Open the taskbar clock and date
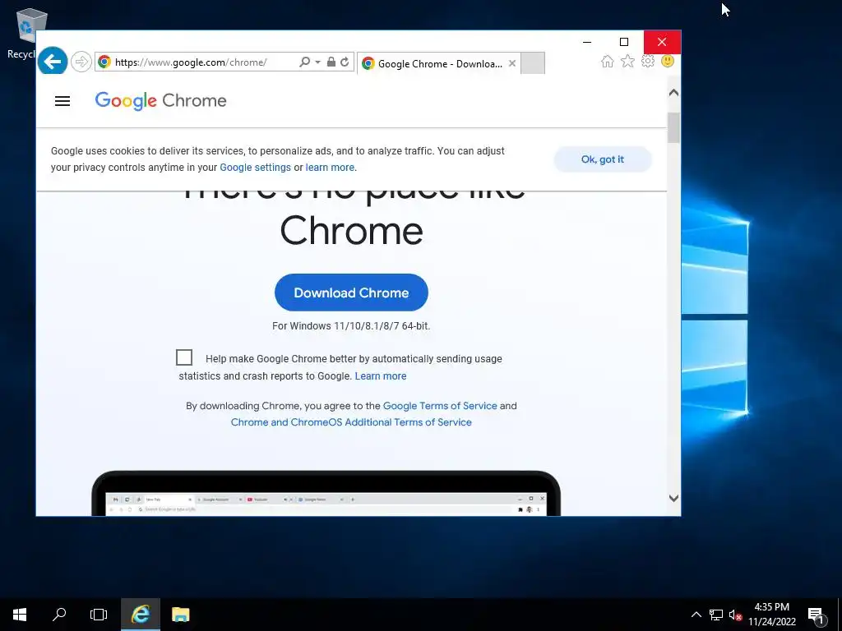This screenshot has width=842, height=631. point(772,615)
